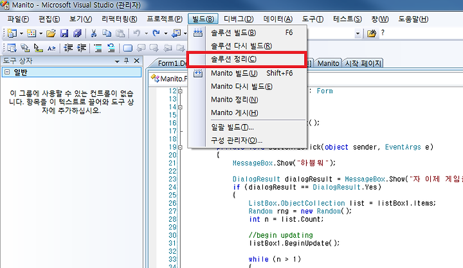Click the Toggle Bookmark icon
The width and height of the screenshot is (463, 268).
(x=127, y=48)
